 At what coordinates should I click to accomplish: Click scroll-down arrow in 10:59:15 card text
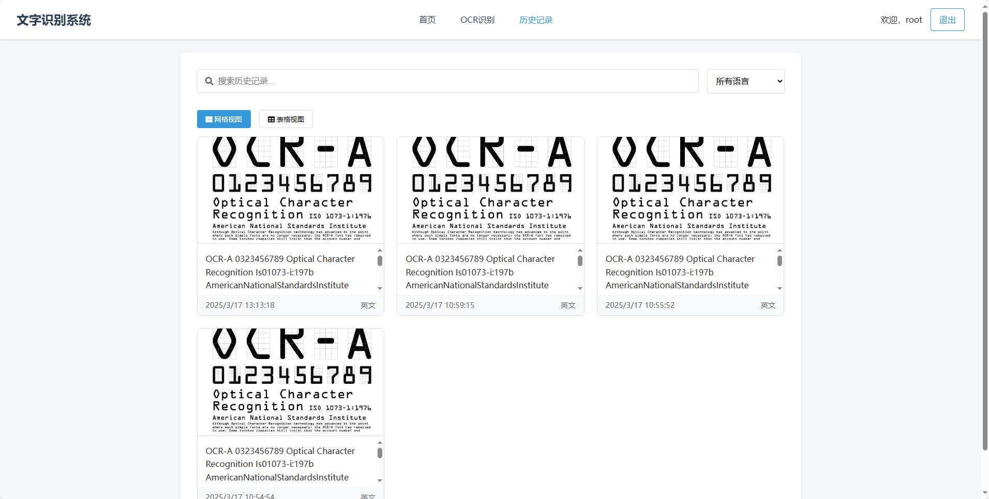point(580,288)
